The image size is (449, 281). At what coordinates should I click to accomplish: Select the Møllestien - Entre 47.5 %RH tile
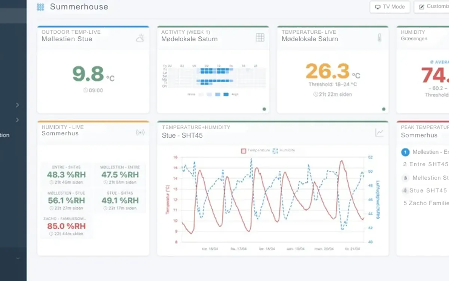tap(120, 175)
